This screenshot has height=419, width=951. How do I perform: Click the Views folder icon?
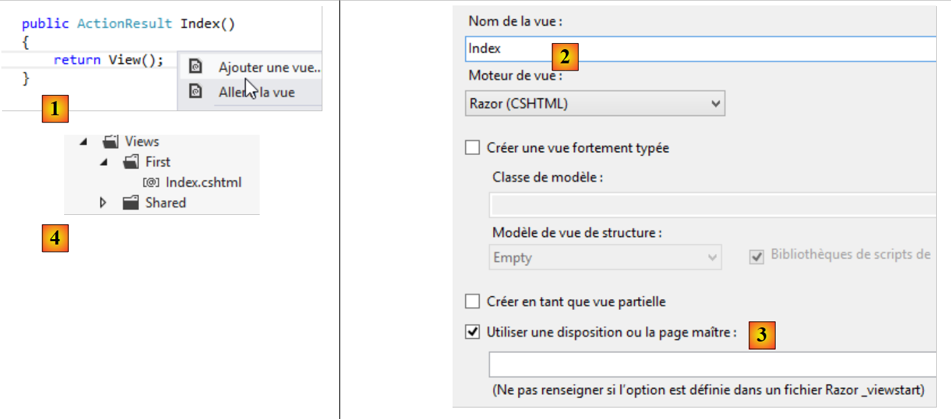pos(111,141)
